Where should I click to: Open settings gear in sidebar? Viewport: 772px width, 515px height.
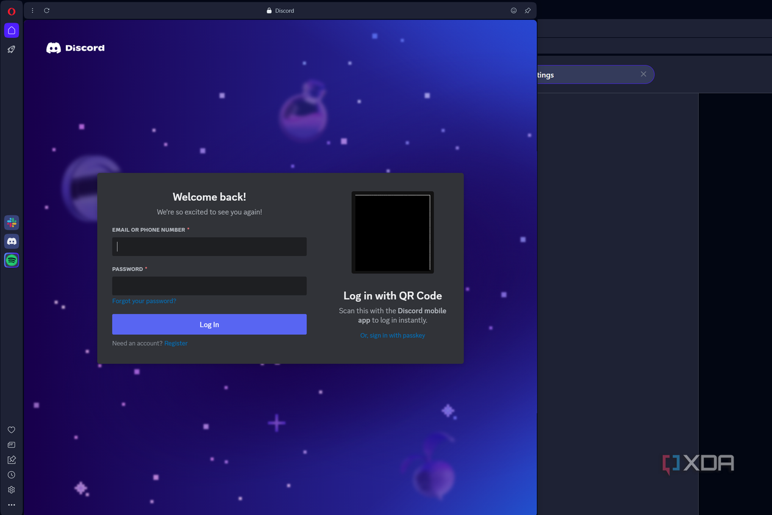[12, 489]
